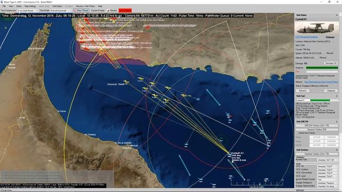Open the WCS Surface dropdown
Viewport: 342px width, 192px height.
click(327, 170)
